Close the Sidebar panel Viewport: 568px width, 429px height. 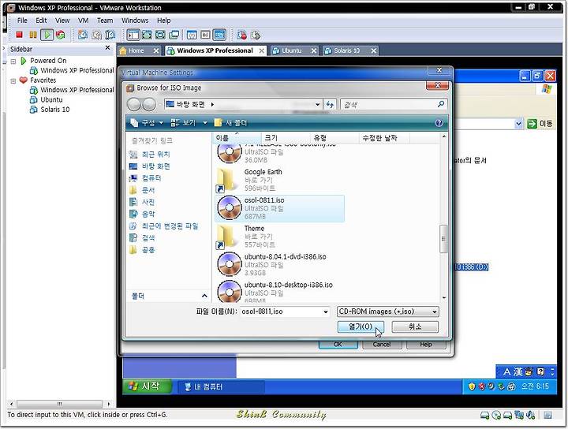[107, 48]
